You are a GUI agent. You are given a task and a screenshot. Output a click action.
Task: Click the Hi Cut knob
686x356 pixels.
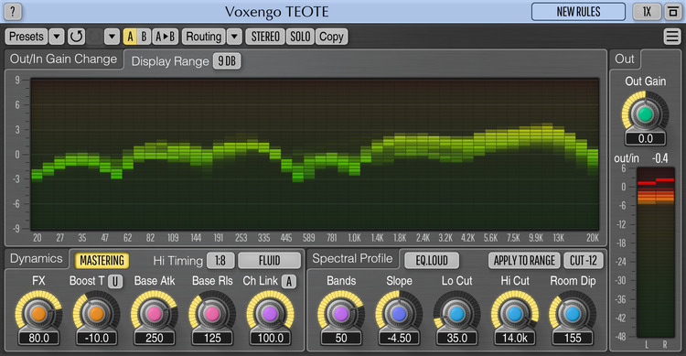514,314
